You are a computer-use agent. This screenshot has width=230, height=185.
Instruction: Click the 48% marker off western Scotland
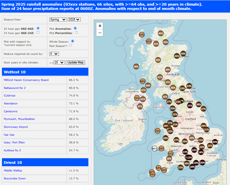136,66
